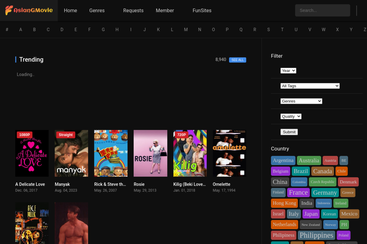Open the FunSites menu
This screenshot has height=244, width=367.
(202, 11)
